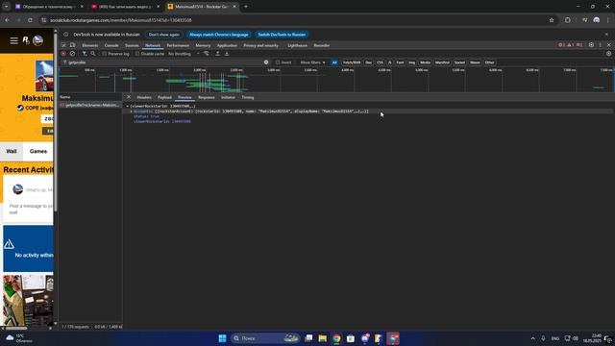Viewport: 615px width, 346px height.
Task: Open the No throttling dropdown
Action: coord(184,54)
